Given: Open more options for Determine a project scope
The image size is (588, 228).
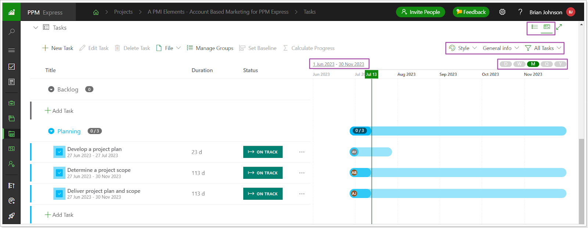Looking at the screenshot, I should 302,173.
